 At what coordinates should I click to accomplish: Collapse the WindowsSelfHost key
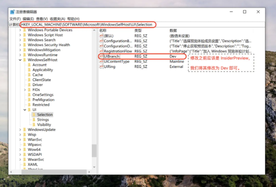pos(20,60)
